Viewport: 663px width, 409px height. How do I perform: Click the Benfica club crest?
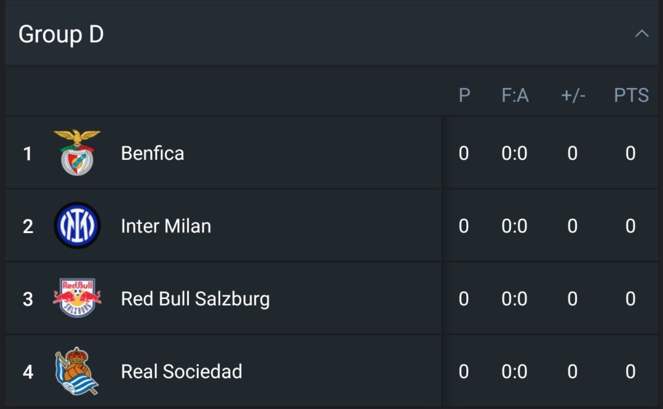(77, 153)
